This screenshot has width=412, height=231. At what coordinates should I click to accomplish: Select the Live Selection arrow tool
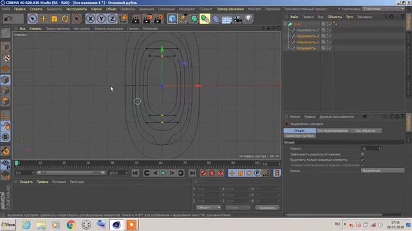pos(32,19)
